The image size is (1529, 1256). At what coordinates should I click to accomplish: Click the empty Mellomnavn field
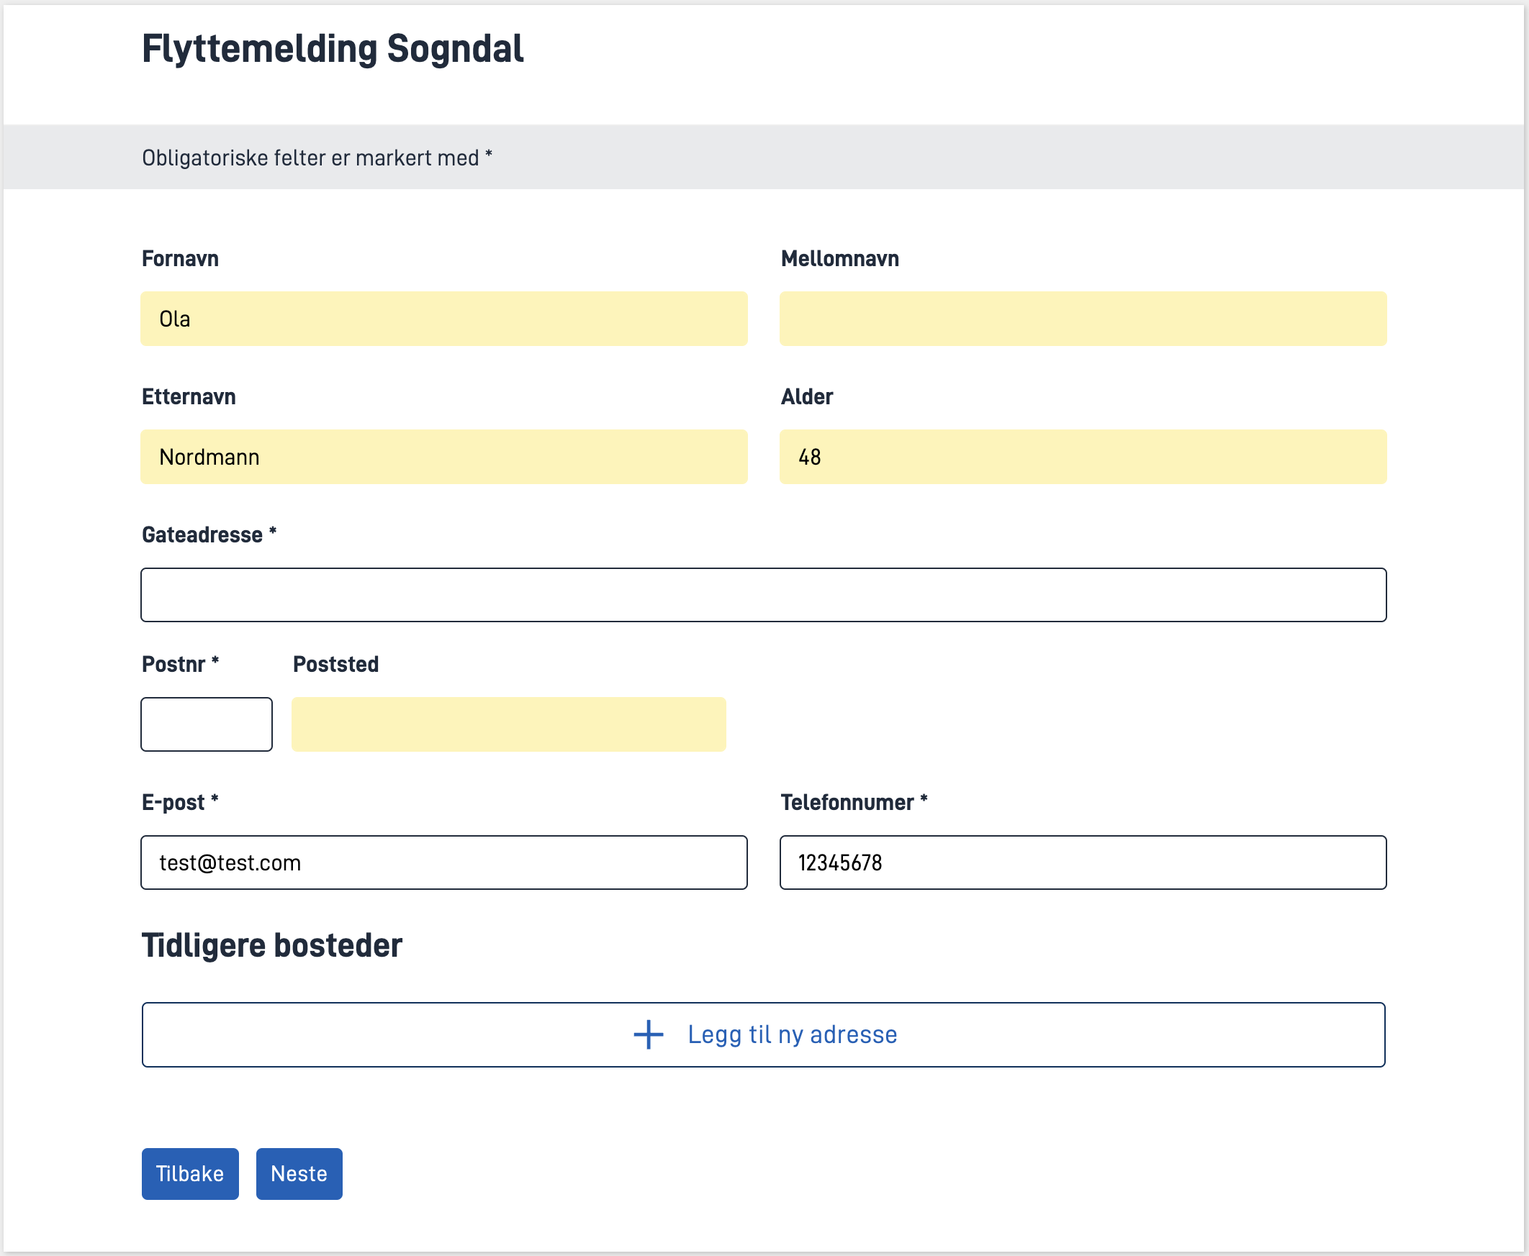click(x=1082, y=319)
